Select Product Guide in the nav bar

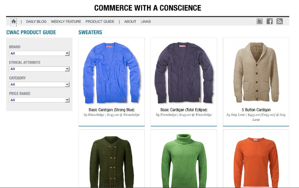[x=100, y=21]
